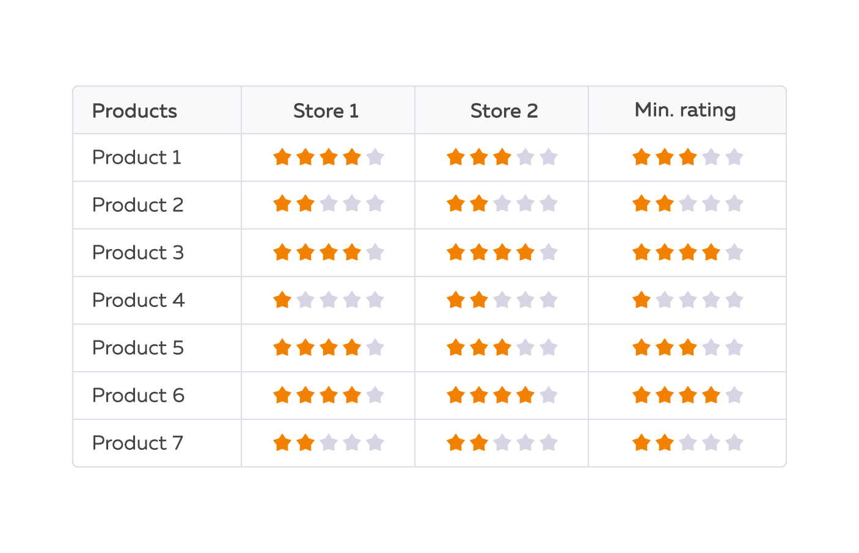The height and width of the screenshot is (553, 859).
Task: Select the Products column header
Action: (134, 111)
